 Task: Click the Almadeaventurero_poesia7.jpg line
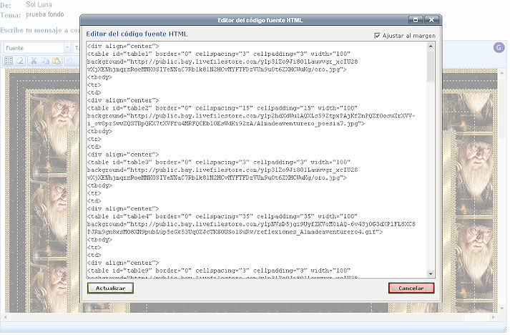[x=226, y=124]
